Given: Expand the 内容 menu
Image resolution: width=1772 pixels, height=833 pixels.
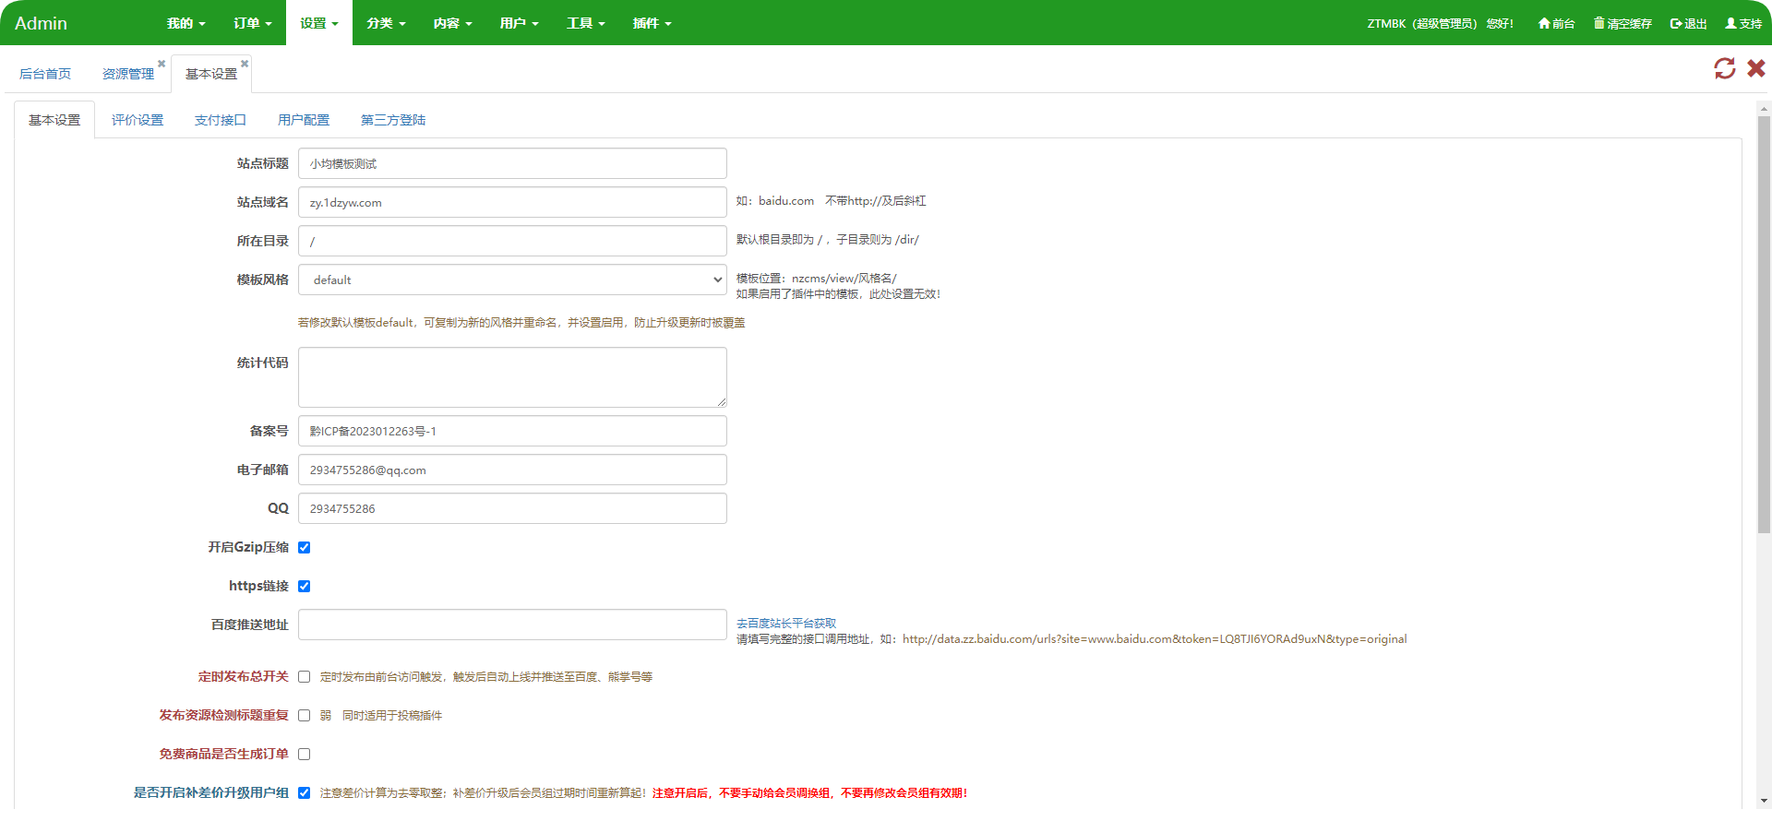Looking at the screenshot, I should 452,23.
